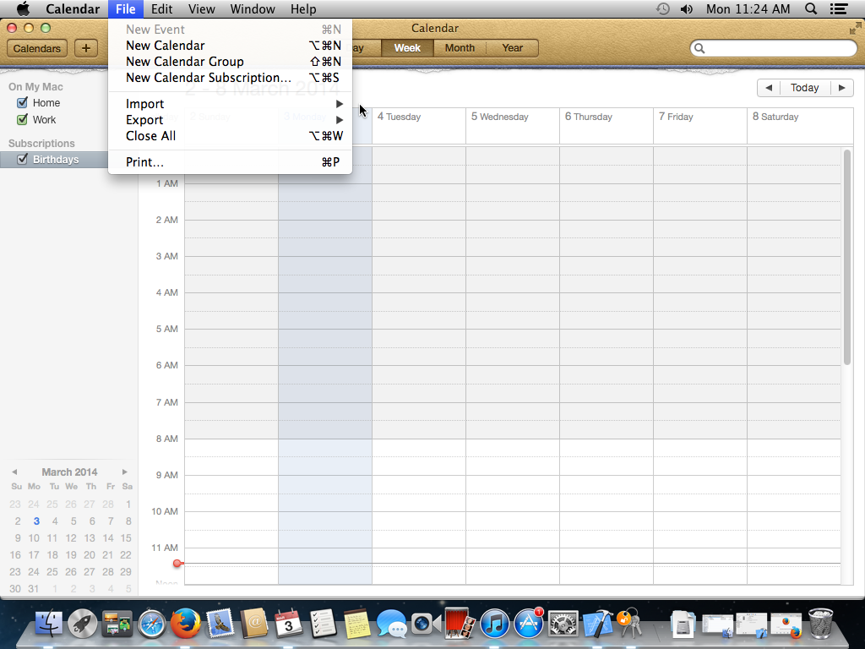Launch Xcode hammer icon in dock
This screenshot has height=649, width=865.
[597, 624]
